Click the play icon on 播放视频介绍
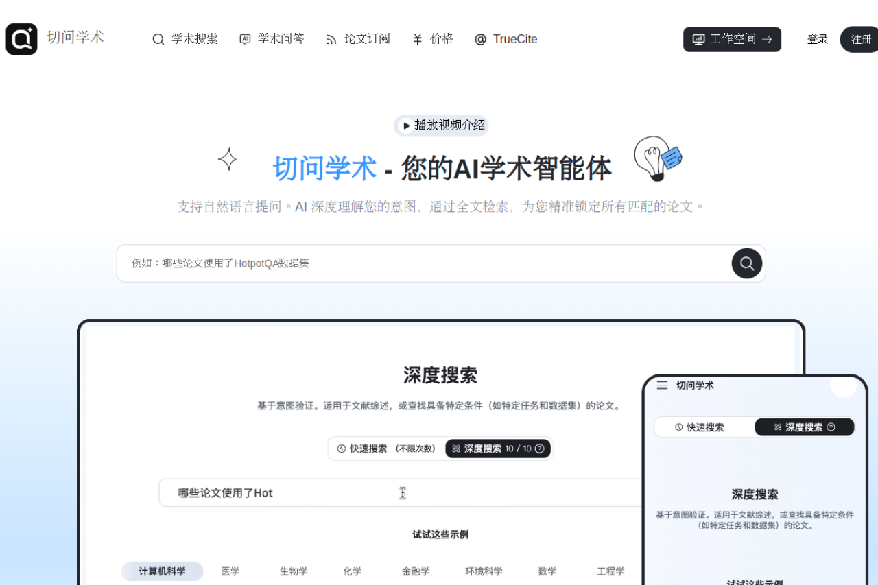Screen dimensions: 878x585 pyautogui.click(x=407, y=126)
